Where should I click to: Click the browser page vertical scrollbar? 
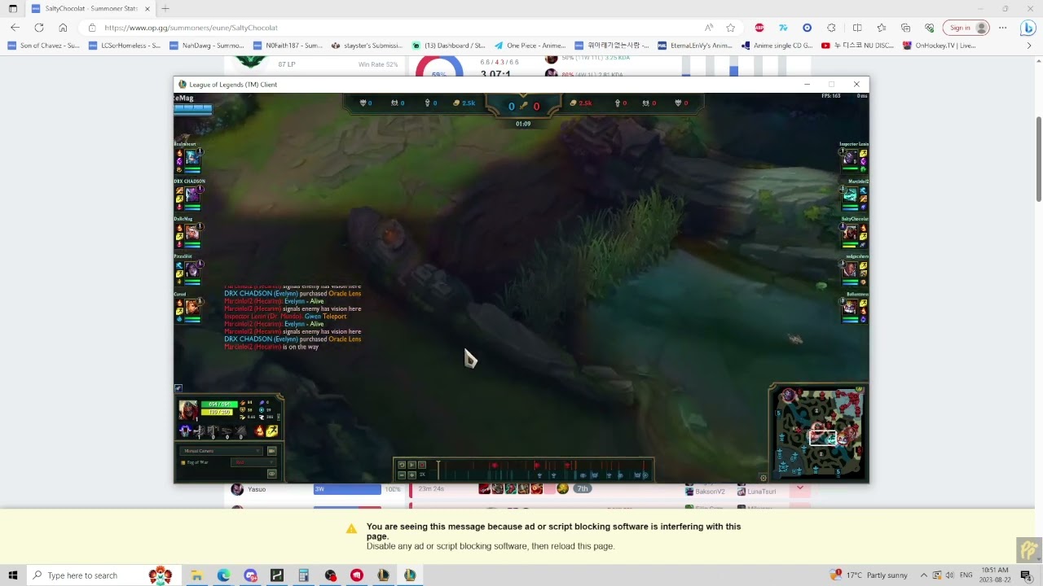pyautogui.click(x=1038, y=159)
